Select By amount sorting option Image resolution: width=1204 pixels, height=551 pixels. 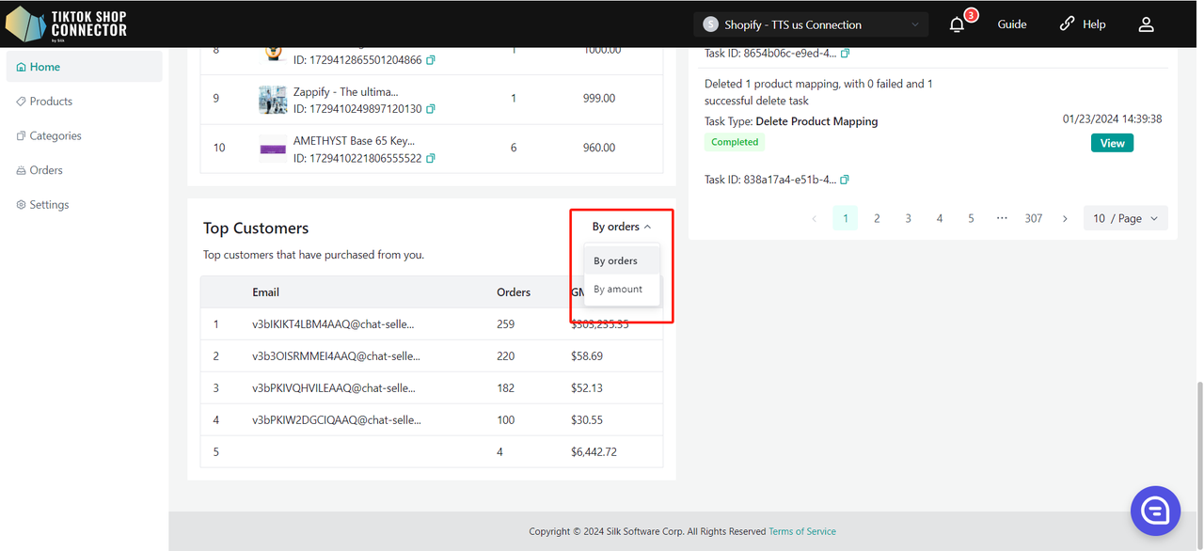[618, 290]
